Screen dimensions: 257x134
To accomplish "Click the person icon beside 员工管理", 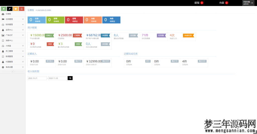I will point(3,51).
